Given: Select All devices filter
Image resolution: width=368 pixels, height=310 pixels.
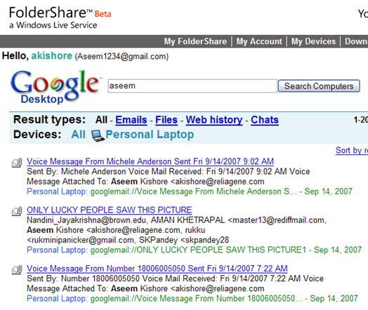Looking at the screenshot, I should click(78, 135).
